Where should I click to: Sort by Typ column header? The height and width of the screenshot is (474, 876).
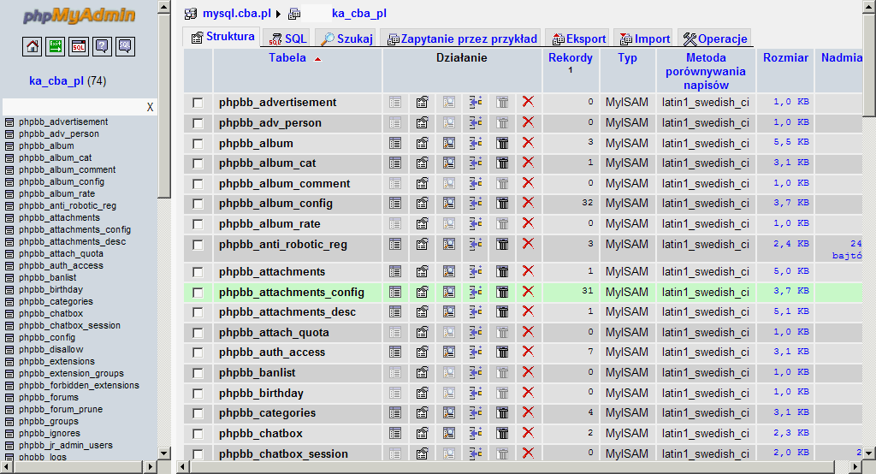pos(627,57)
